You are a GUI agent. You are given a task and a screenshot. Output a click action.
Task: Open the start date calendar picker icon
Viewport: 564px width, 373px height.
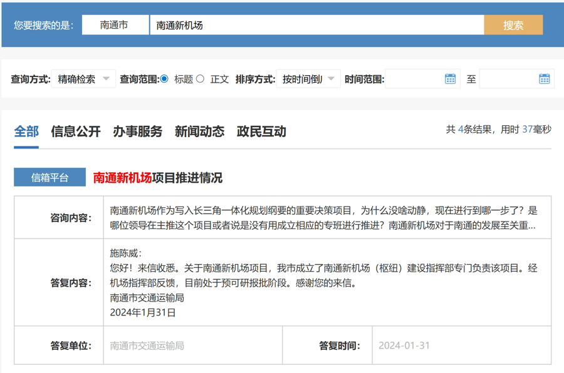pyautogui.click(x=450, y=79)
